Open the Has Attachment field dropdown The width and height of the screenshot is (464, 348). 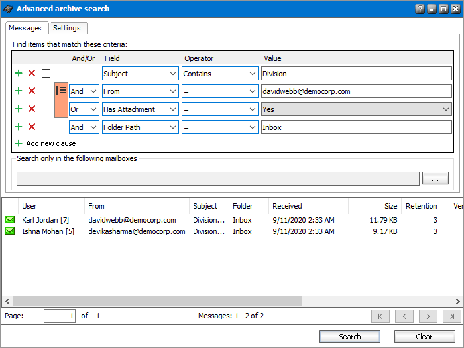(x=173, y=109)
